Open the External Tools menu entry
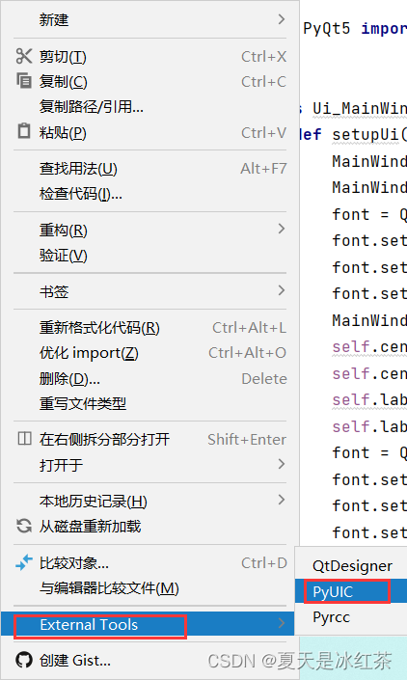Screen dimensions: 407x680 click(x=148, y=624)
